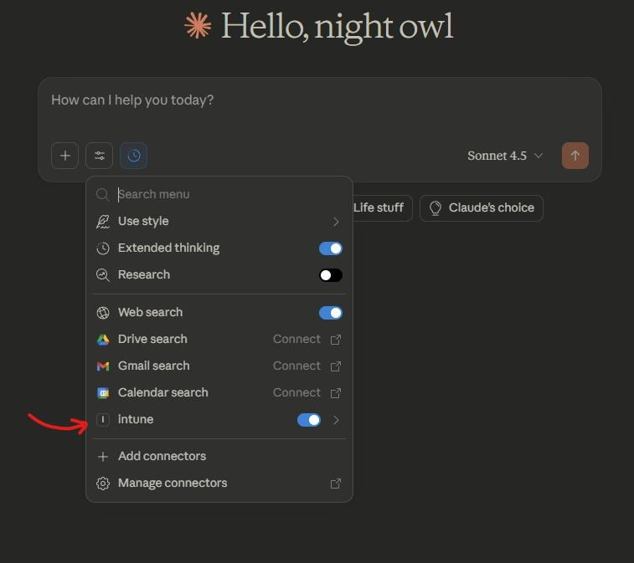
Task: Turn off the Extended thinking toggle
Action: pos(331,248)
